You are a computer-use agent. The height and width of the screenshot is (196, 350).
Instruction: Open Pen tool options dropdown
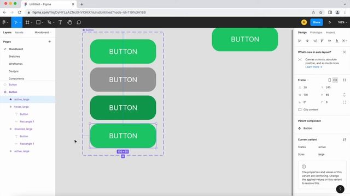click(x=54, y=22)
